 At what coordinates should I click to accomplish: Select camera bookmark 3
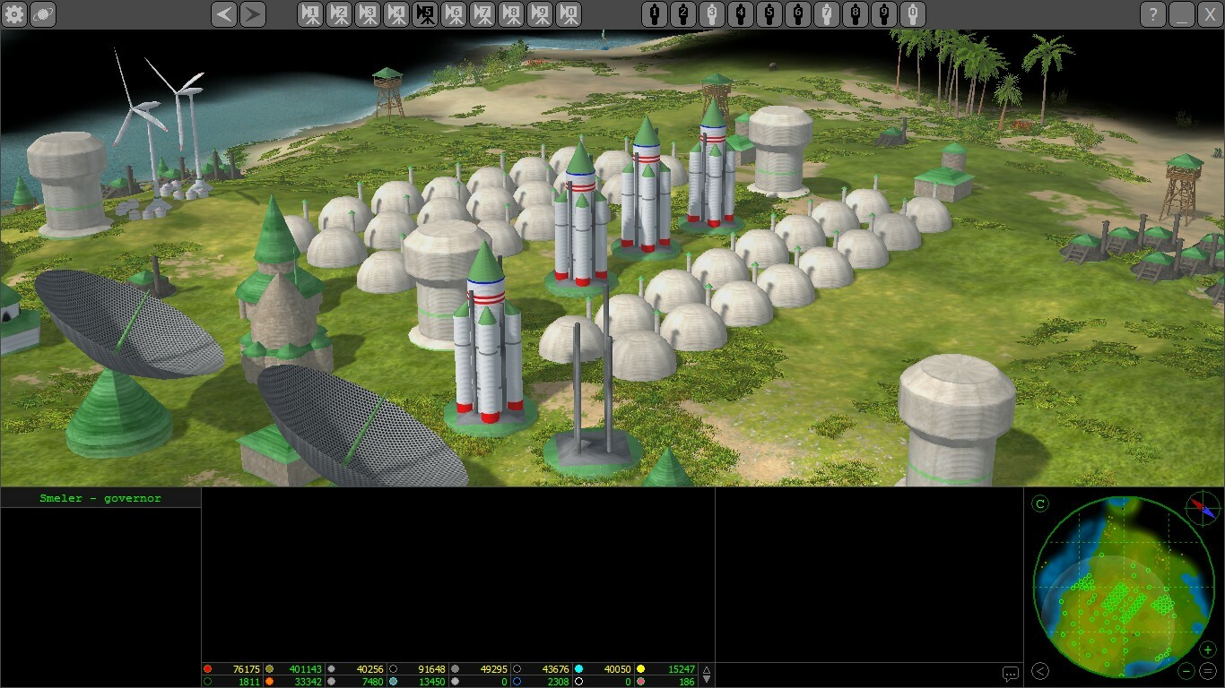(x=368, y=14)
